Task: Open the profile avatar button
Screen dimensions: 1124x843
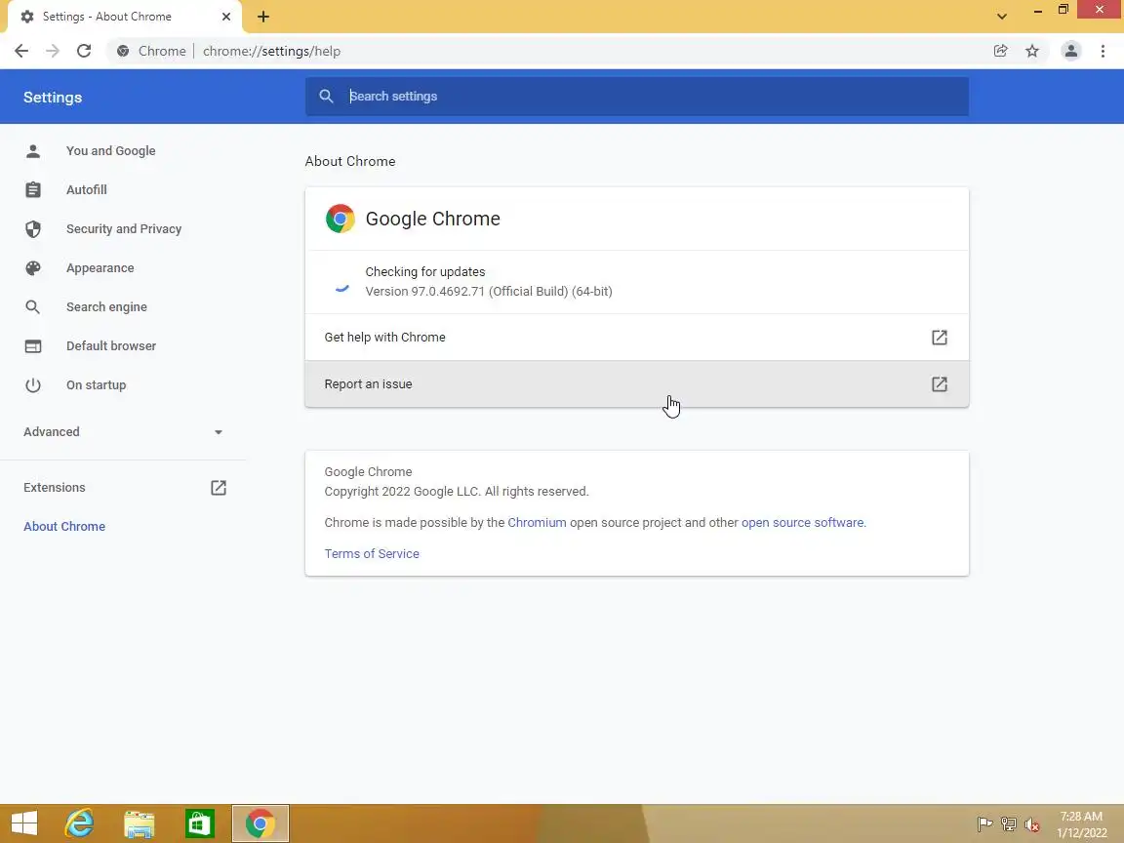Action: [x=1071, y=51]
